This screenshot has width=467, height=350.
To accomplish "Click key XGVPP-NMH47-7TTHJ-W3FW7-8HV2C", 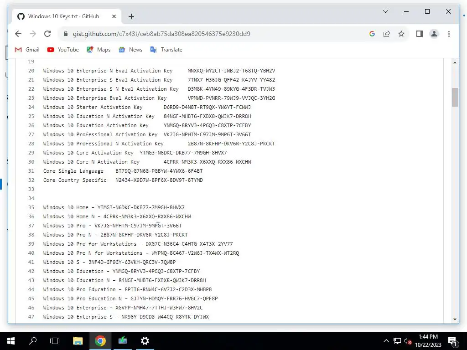I will [x=159, y=308].
